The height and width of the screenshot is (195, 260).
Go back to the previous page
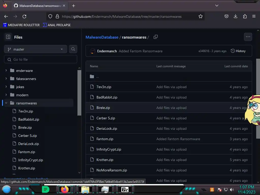pyautogui.click(x=6, y=17)
